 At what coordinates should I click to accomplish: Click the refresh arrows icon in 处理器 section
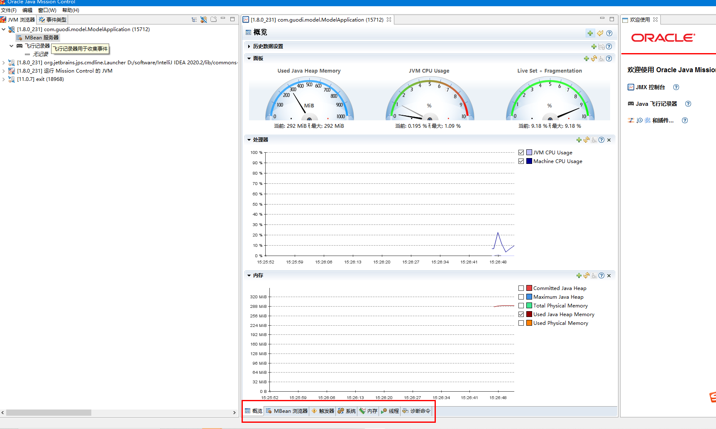coord(586,140)
